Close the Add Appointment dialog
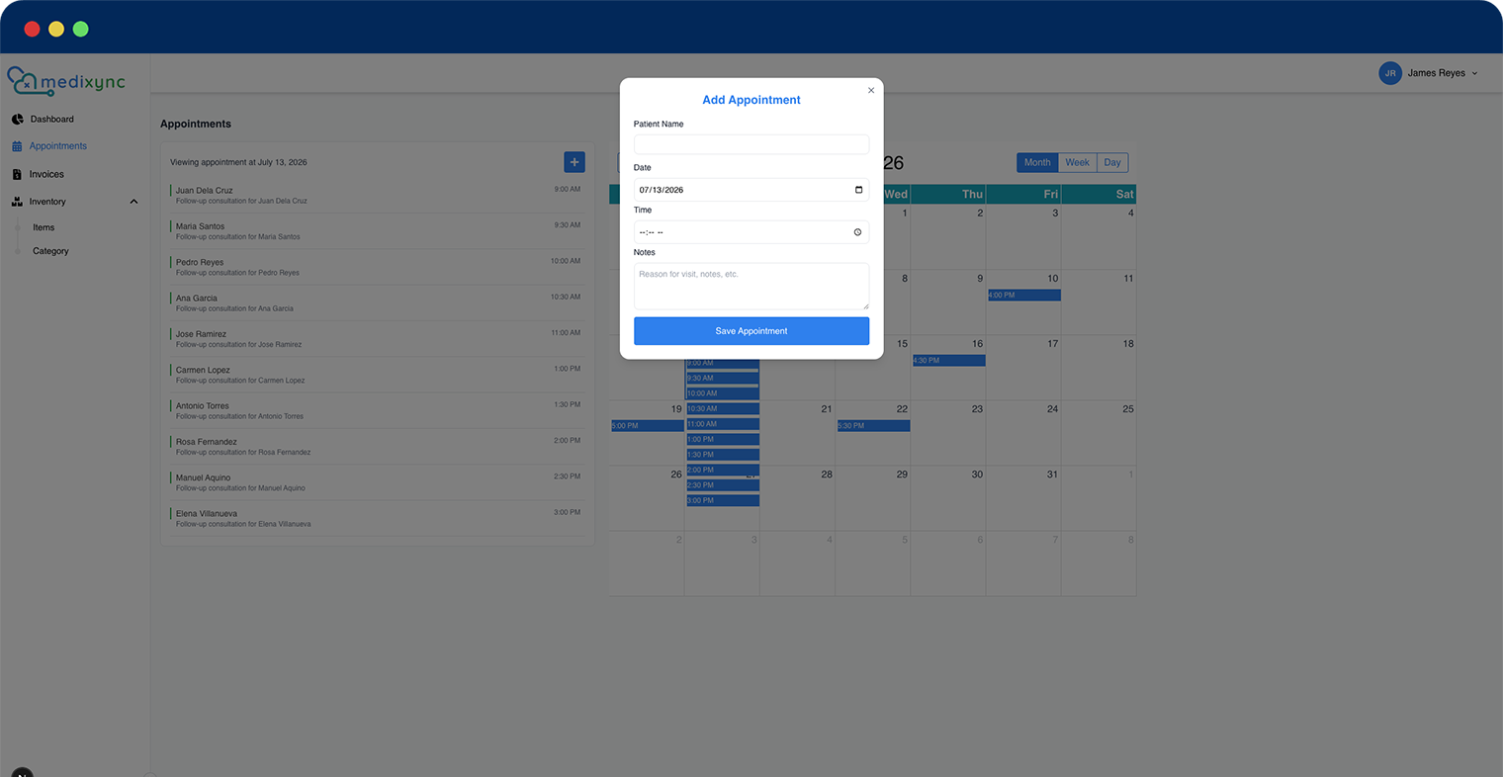 pyautogui.click(x=871, y=90)
